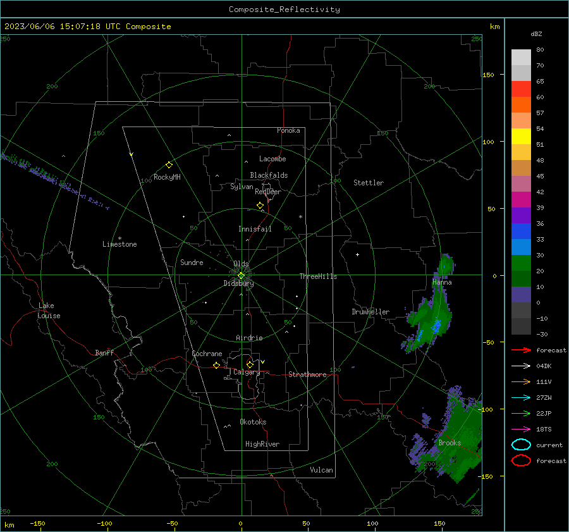Click the Ponoka label

(x=288, y=130)
